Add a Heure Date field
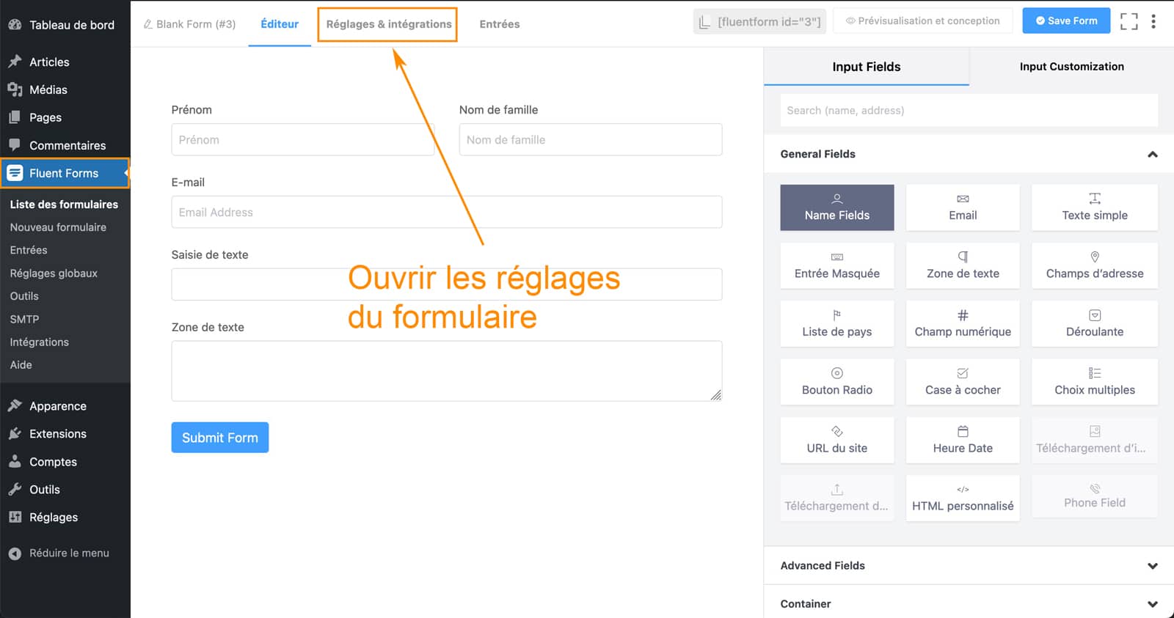 click(x=963, y=440)
